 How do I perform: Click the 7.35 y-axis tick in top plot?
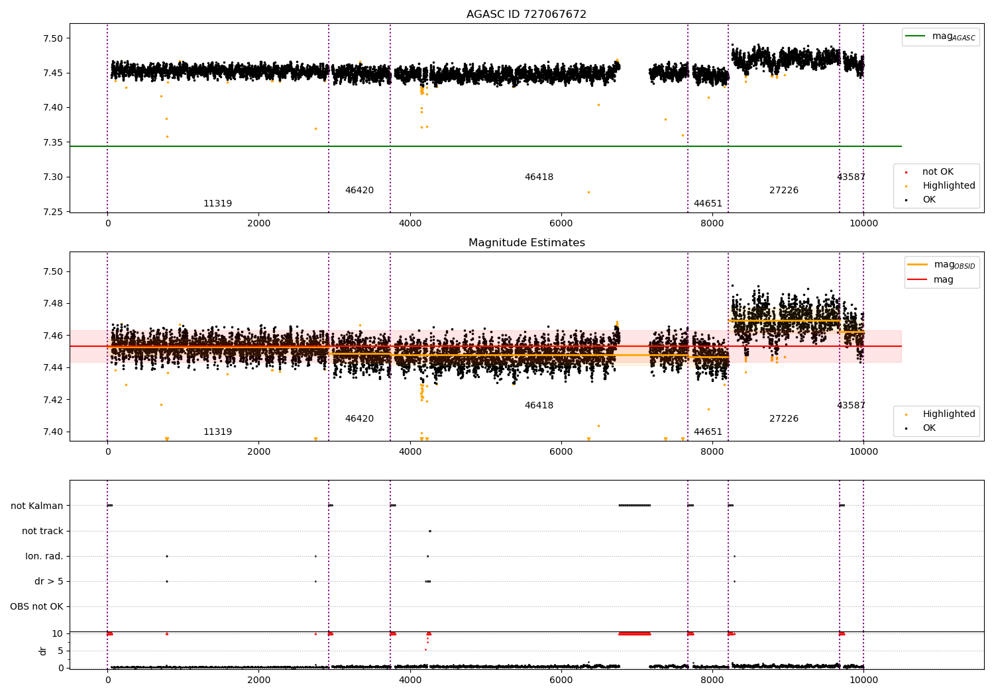[53, 142]
